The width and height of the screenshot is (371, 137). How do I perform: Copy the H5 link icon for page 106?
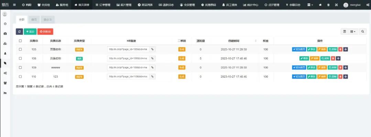(x=152, y=58)
